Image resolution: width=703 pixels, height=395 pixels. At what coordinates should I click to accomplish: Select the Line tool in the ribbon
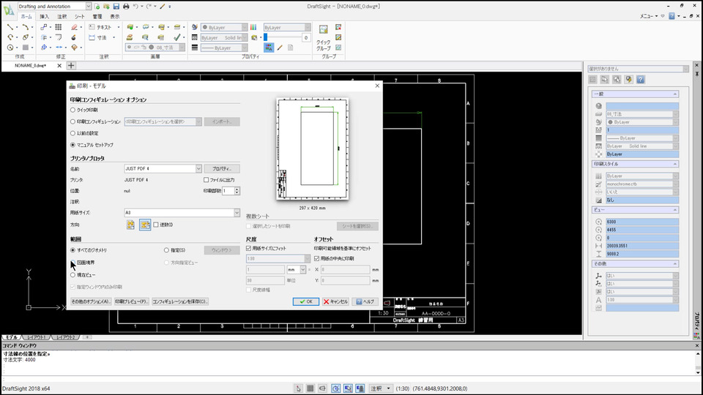(11, 27)
